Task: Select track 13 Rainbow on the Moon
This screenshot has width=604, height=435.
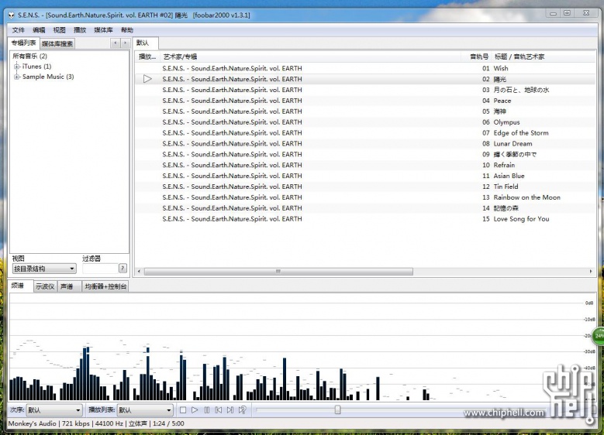Action: coord(365,197)
